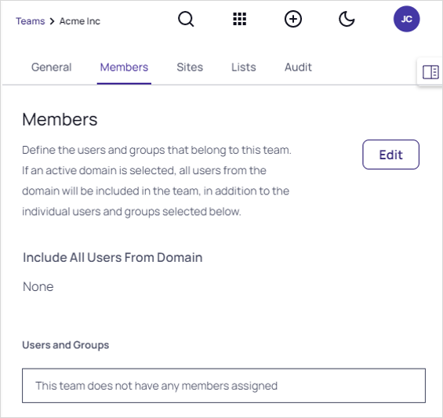Select the None domain value
The height and width of the screenshot is (418, 443).
click(x=38, y=286)
